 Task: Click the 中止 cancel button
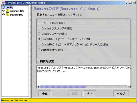point(45,93)
